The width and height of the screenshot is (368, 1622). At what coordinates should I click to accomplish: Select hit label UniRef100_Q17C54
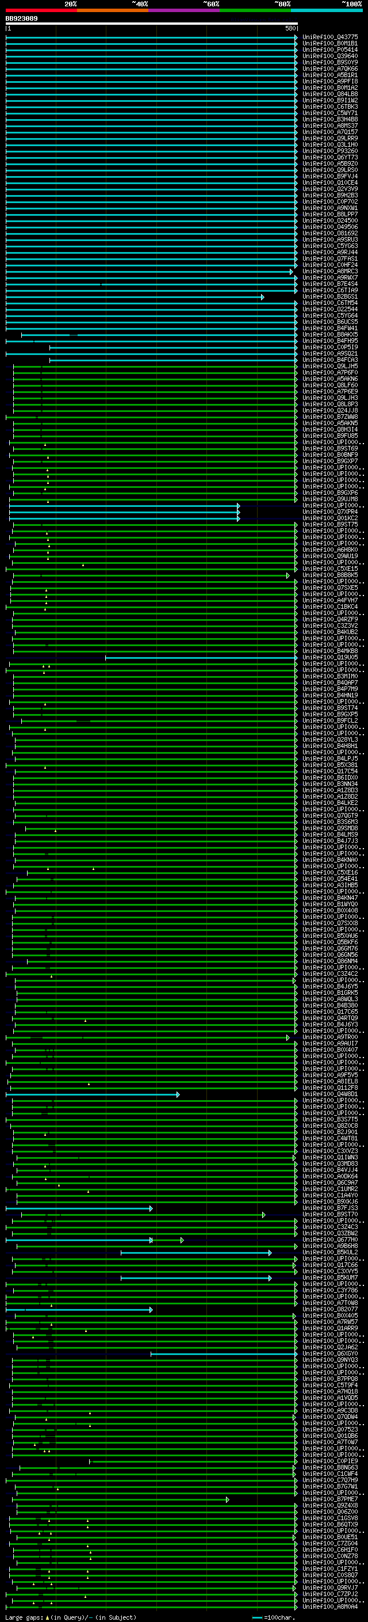point(330,772)
